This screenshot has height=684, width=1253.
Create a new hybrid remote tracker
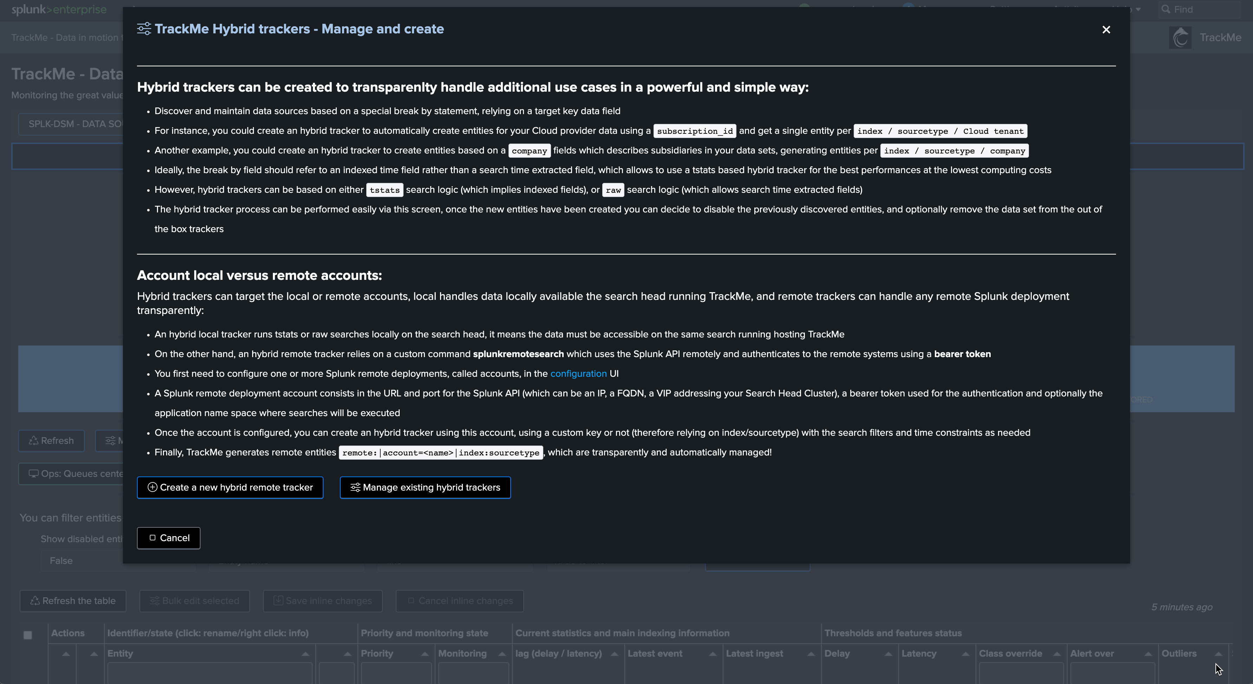pyautogui.click(x=230, y=487)
